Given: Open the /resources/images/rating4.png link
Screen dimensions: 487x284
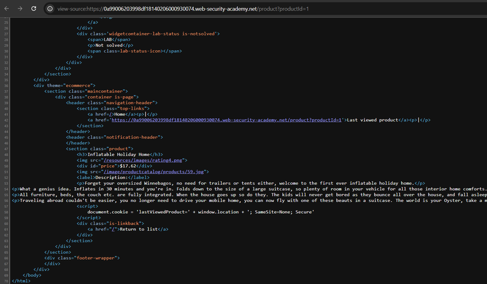Looking at the screenshot, I should [143, 161].
